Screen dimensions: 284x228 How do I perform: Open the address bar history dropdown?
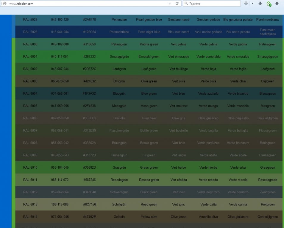click(170, 4)
